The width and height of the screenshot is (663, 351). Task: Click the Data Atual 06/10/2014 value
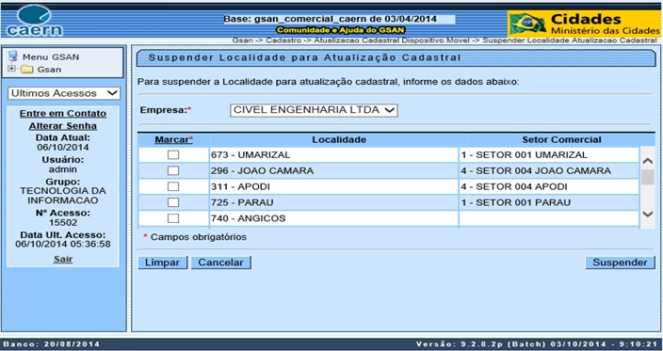tap(63, 148)
